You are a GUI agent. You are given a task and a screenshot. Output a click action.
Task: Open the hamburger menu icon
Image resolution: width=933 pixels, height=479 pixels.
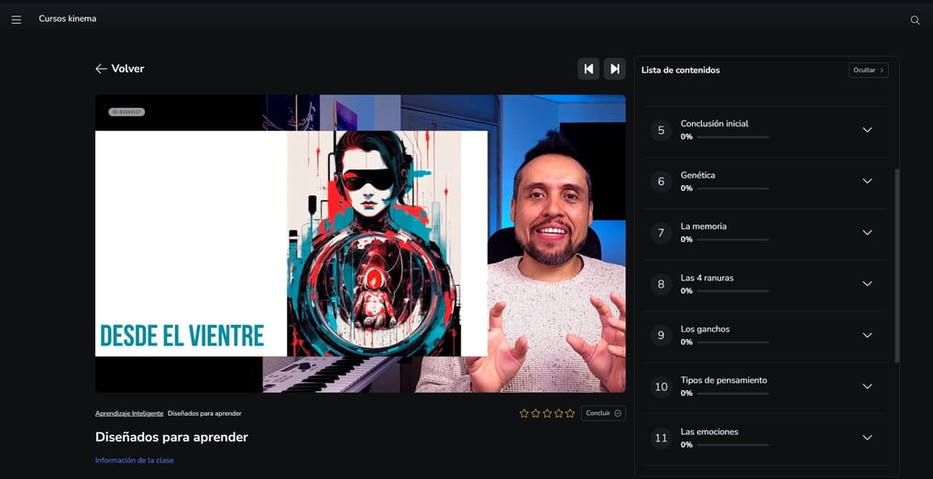(x=16, y=19)
